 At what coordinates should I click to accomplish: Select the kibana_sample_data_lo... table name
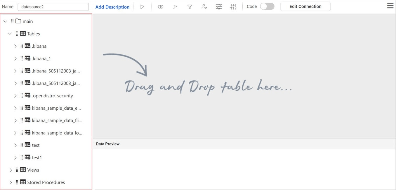[57, 133]
